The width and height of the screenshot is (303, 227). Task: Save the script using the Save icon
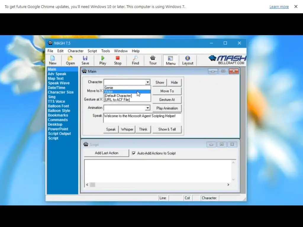(85, 60)
